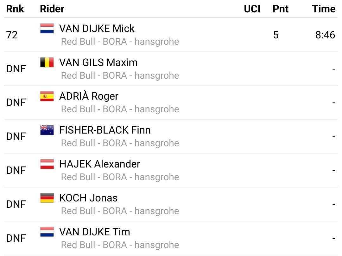
Task: Open team link under Koch Jonas
Action: pos(120,211)
